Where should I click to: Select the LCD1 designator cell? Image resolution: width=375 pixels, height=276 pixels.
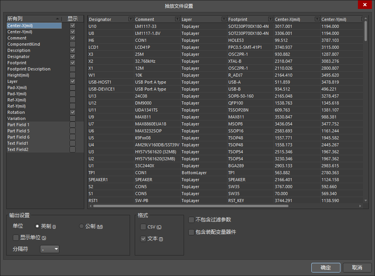111,47
